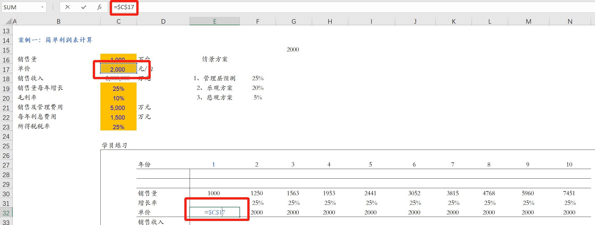Click the Cancel (X) formula entry icon

click(68, 7)
